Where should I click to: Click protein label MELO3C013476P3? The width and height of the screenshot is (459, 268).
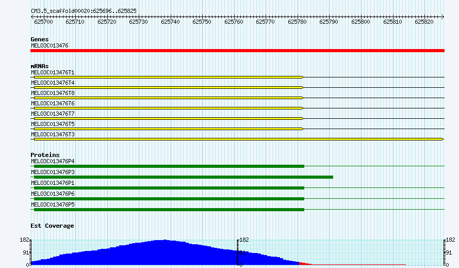[x=53, y=172]
